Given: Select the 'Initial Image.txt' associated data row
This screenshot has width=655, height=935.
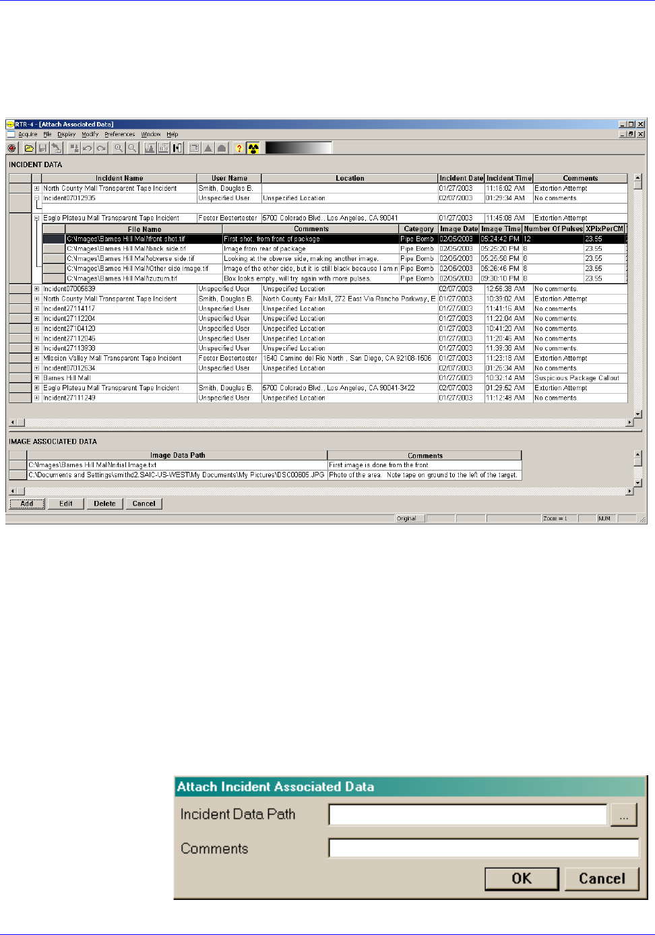Looking at the screenshot, I should tap(266, 465).
